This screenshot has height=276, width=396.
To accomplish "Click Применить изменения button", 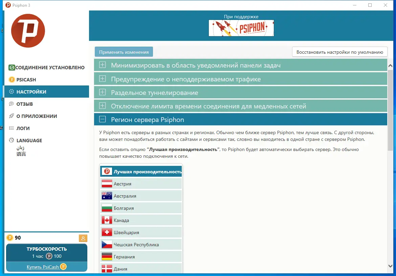I will pyautogui.click(x=124, y=52).
